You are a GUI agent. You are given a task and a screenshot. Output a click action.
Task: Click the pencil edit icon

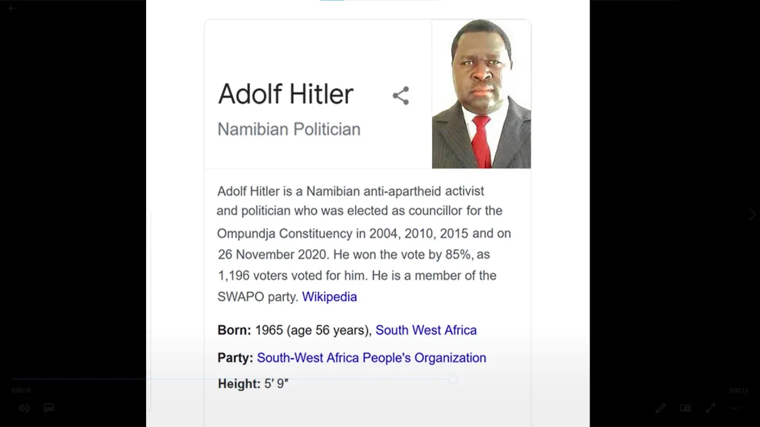660,408
